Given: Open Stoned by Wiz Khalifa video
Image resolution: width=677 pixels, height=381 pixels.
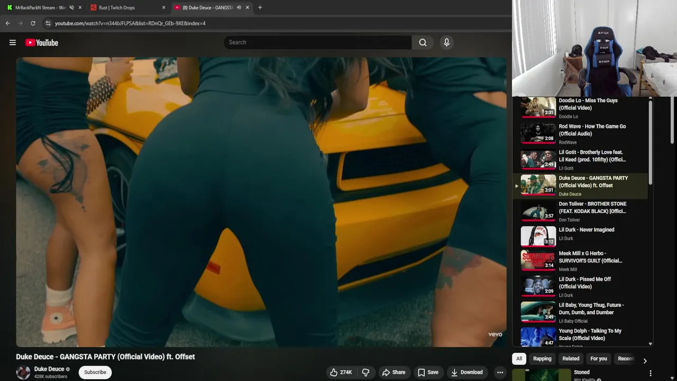Looking at the screenshot, I should 582,372.
